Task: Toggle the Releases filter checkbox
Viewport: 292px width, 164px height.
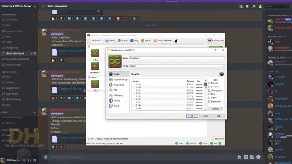Action: 209,83
